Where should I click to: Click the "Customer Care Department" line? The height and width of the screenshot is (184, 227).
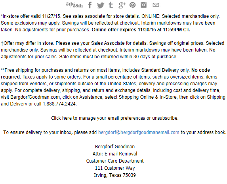(x=115, y=161)
